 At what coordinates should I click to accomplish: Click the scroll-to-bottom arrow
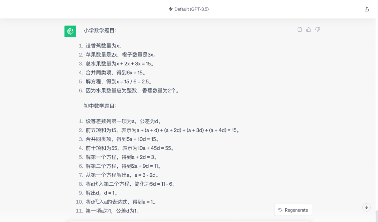pos(366,207)
